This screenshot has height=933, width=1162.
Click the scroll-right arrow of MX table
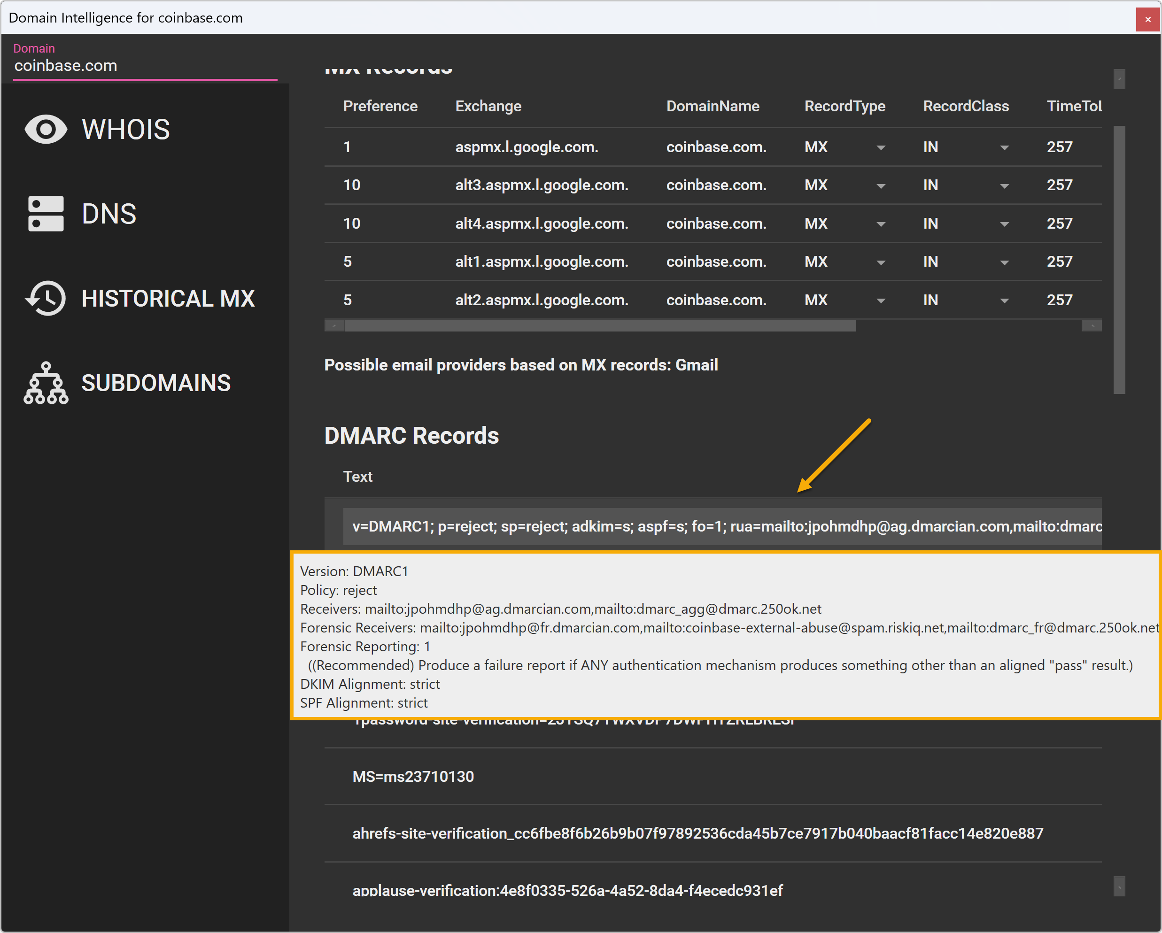(x=1092, y=325)
